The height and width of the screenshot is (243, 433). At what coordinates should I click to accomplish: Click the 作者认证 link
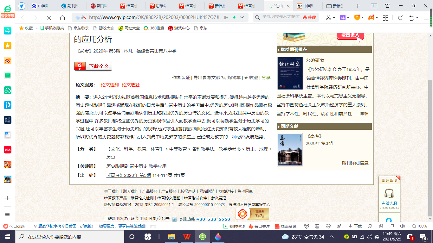pyautogui.click(x=181, y=78)
